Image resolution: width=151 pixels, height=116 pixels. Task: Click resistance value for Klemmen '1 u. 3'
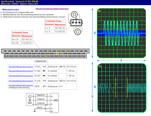[x=60, y=31]
